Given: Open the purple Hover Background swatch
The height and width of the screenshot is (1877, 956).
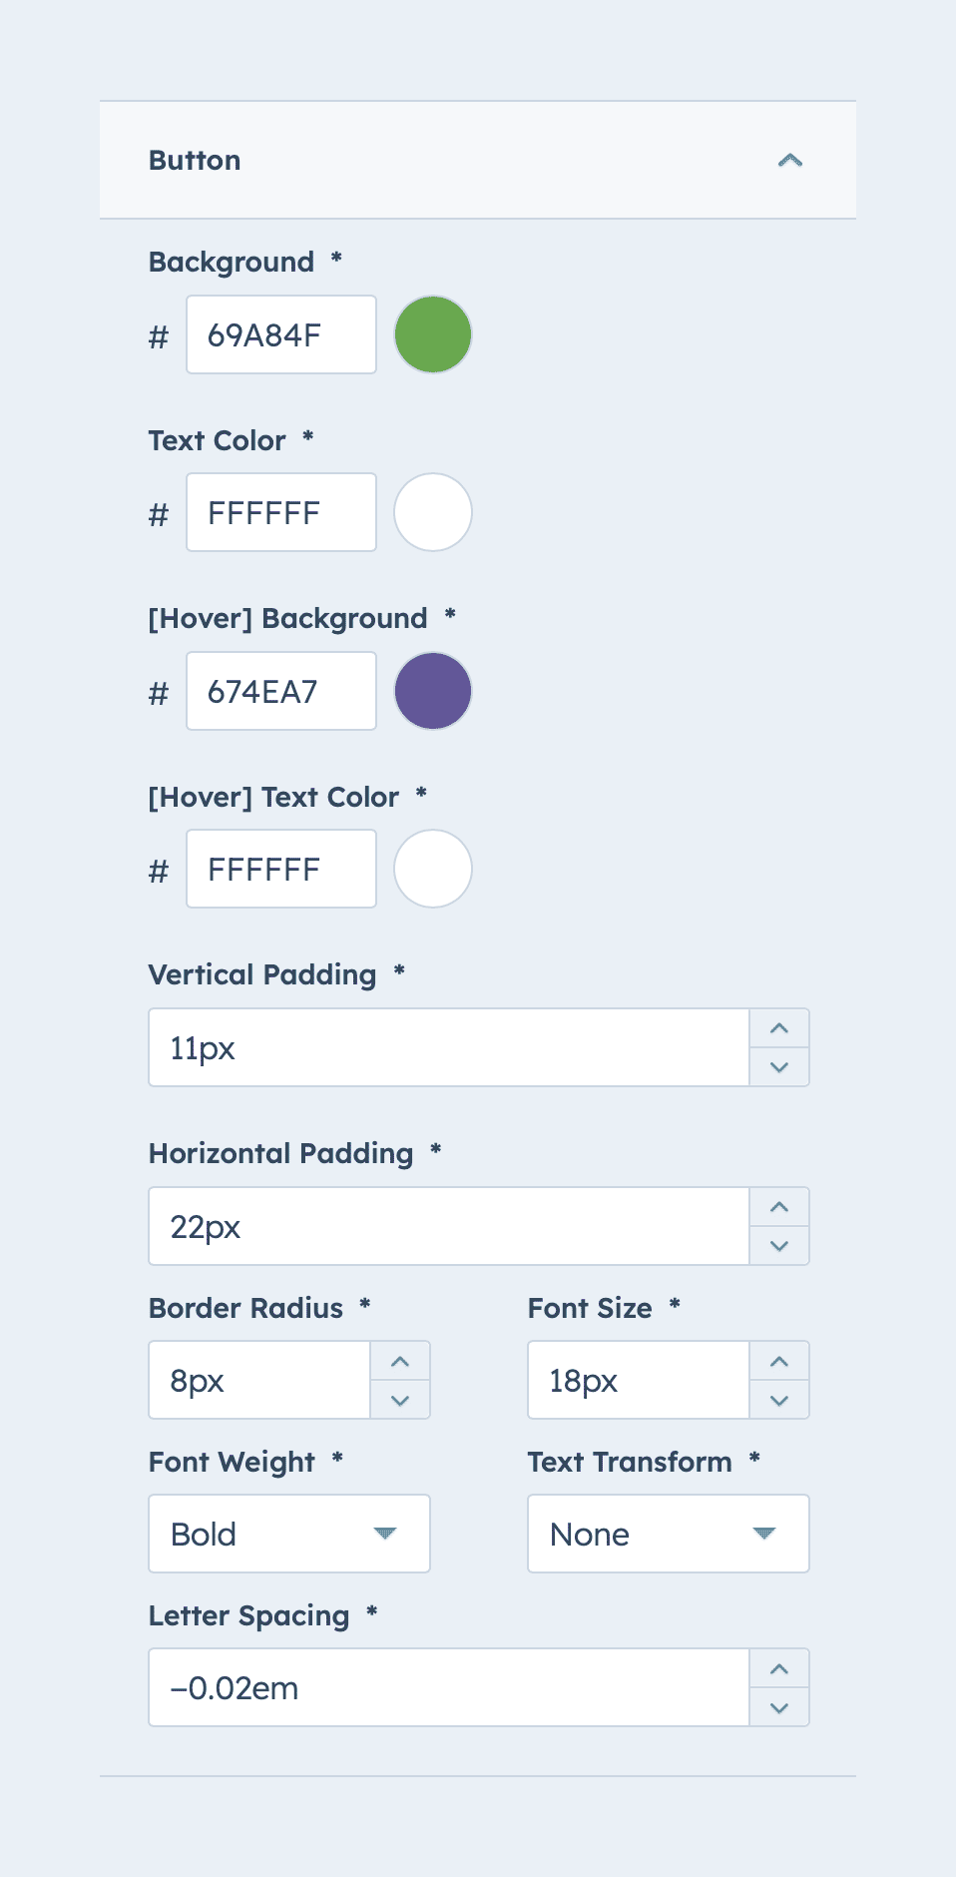Looking at the screenshot, I should [433, 691].
